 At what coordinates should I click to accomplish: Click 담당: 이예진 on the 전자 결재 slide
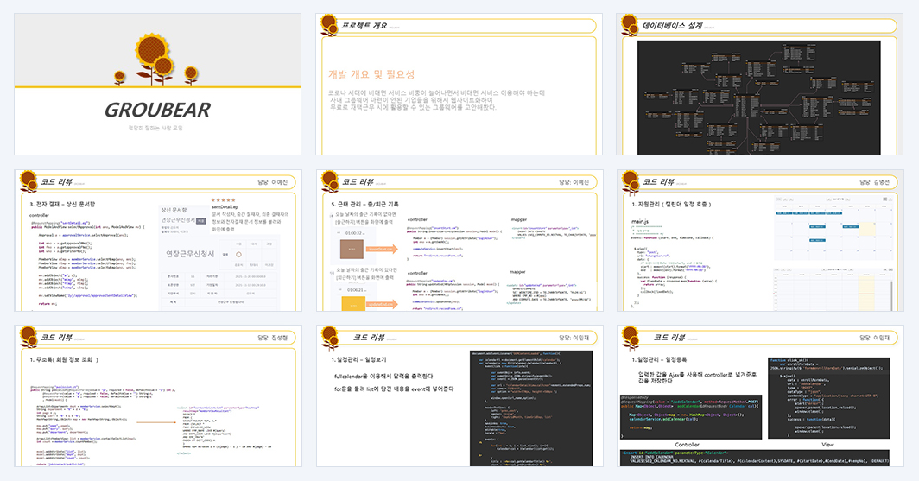coord(273,182)
